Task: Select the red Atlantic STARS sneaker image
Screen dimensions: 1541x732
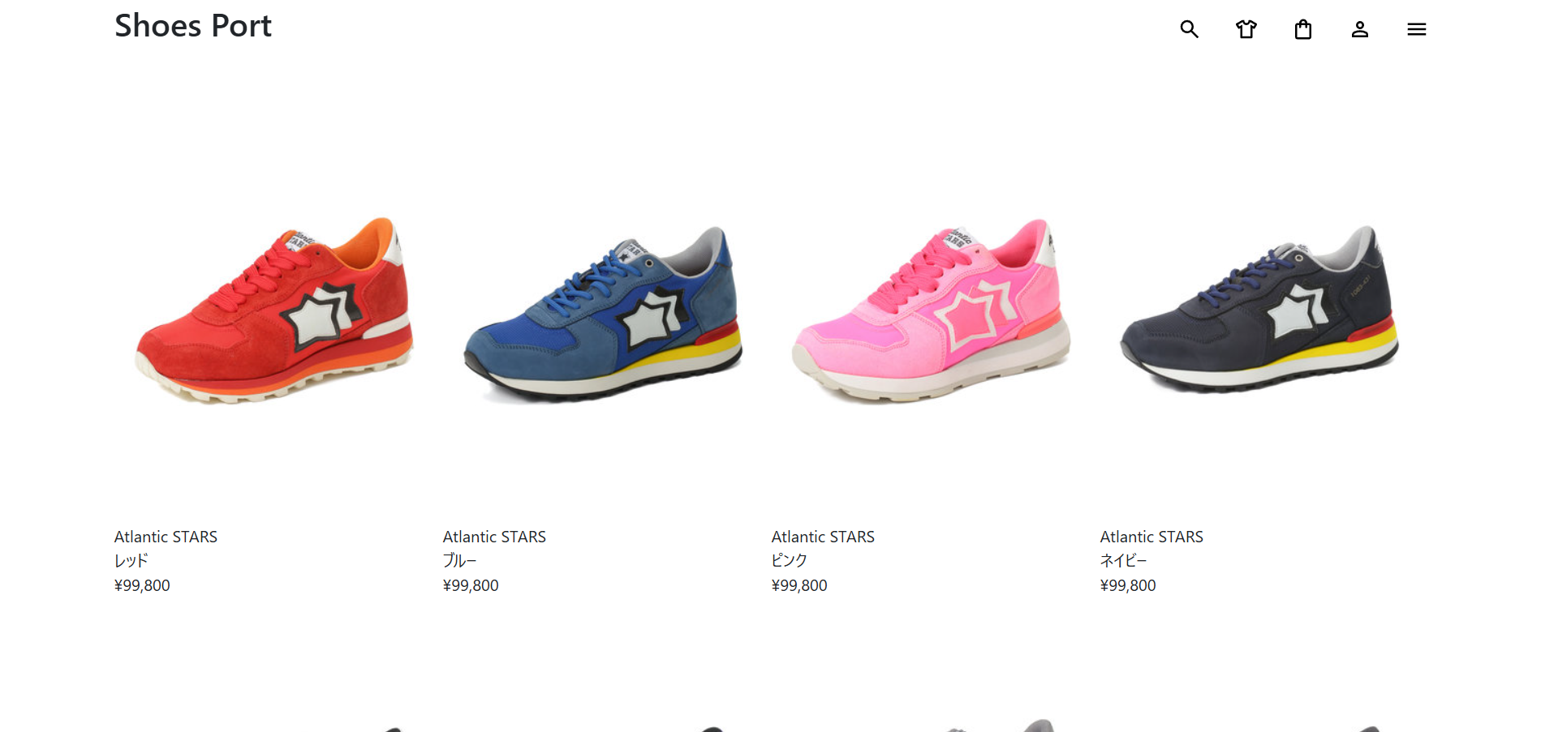Action: [275, 310]
